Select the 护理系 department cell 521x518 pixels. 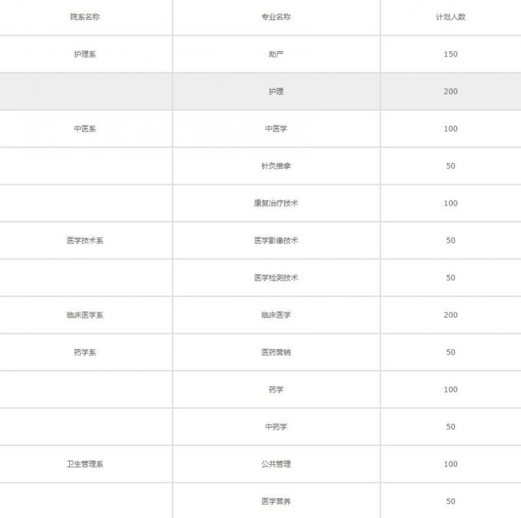pyautogui.click(x=85, y=54)
